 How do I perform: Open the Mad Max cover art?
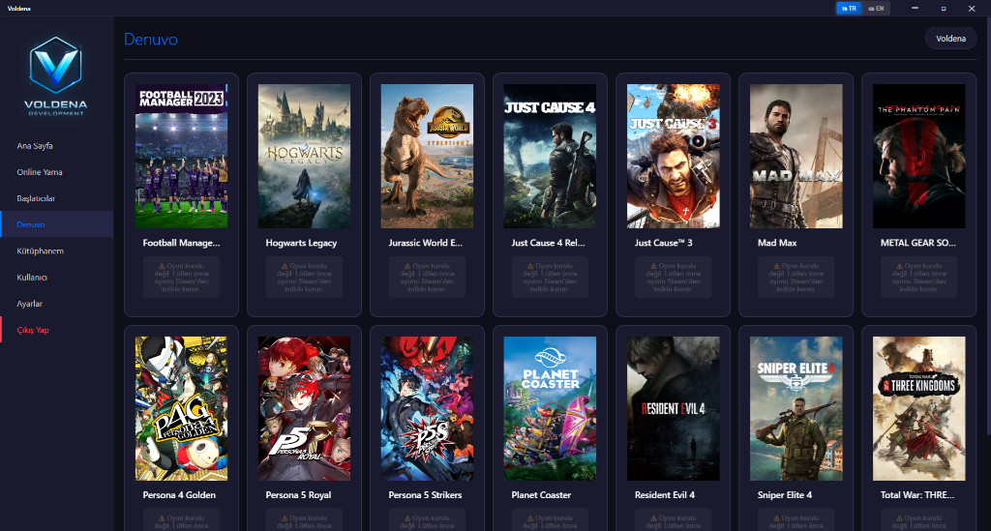pos(796,156)
